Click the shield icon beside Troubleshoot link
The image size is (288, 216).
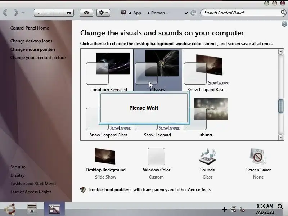pyautogui.click(x=83, y=190)
